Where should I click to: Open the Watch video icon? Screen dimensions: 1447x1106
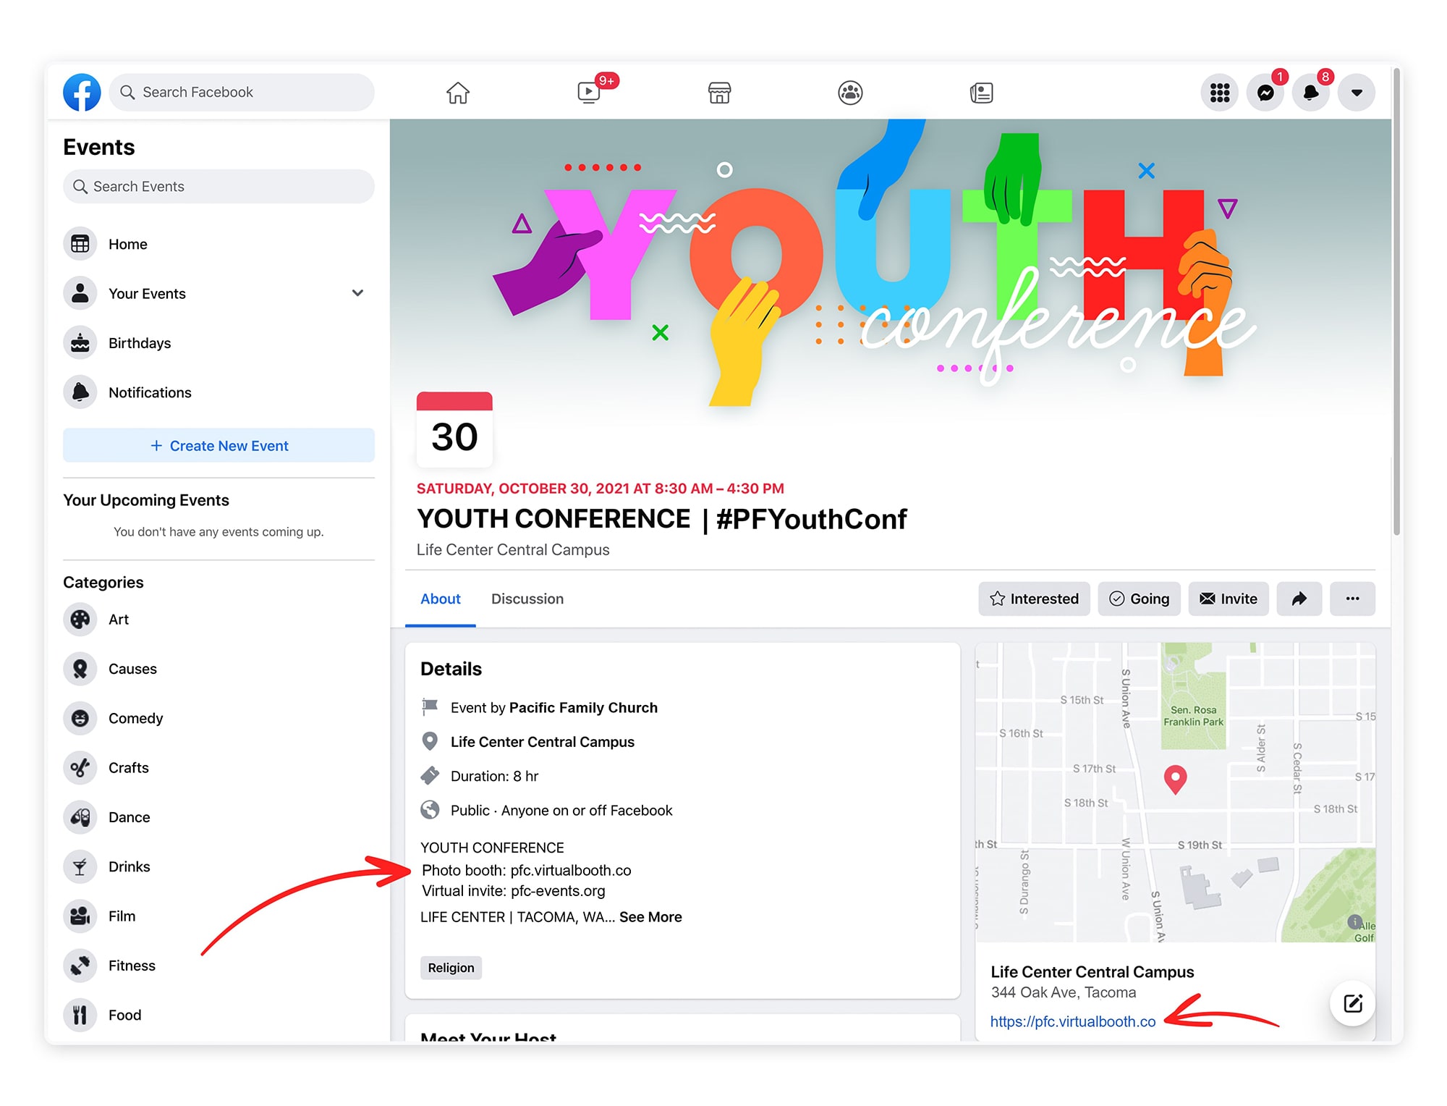coord(589,93)
